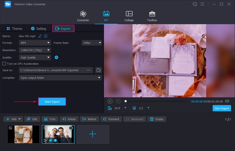Enable Turn on GPU Acceleration checkbox

4,64
